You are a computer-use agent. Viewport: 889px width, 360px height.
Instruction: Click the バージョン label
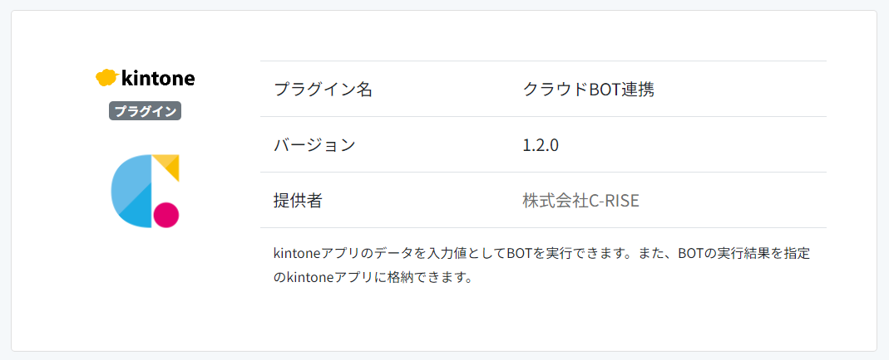click(314, 145)
